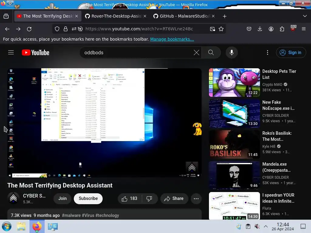Viewport: 311px width, 233px height.
Task: Share this video
Action: (174, 198)
